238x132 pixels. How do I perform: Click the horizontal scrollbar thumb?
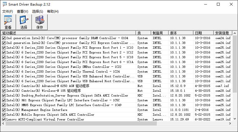81,124
